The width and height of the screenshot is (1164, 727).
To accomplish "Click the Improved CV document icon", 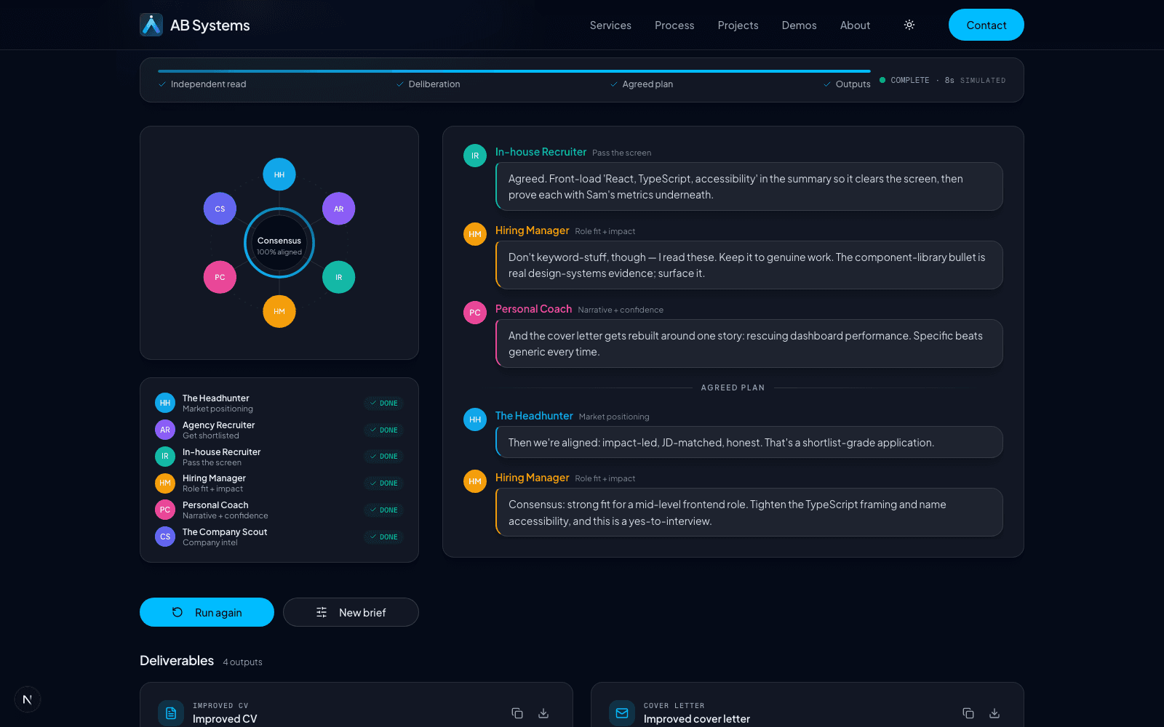I will coord(171,713).
